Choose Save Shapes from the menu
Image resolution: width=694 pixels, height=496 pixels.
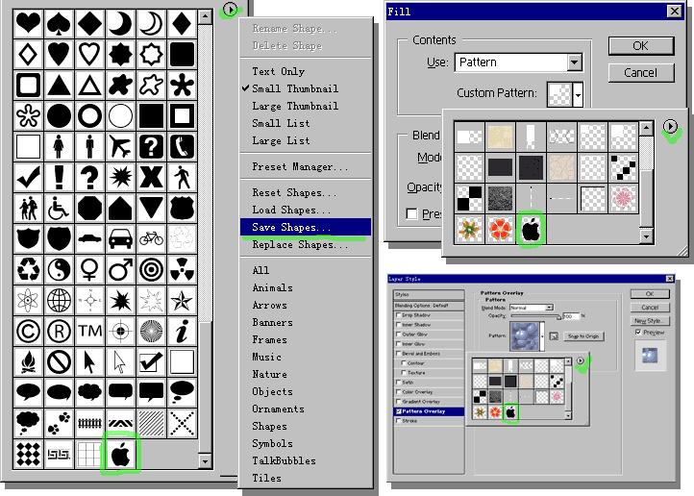[x=291, y=228]
